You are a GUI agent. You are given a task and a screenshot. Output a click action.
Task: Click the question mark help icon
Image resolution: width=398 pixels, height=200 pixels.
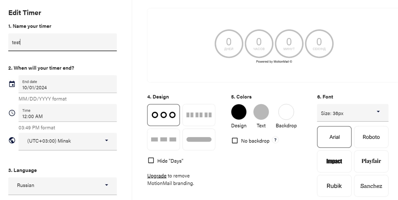[x=275, y=140]
